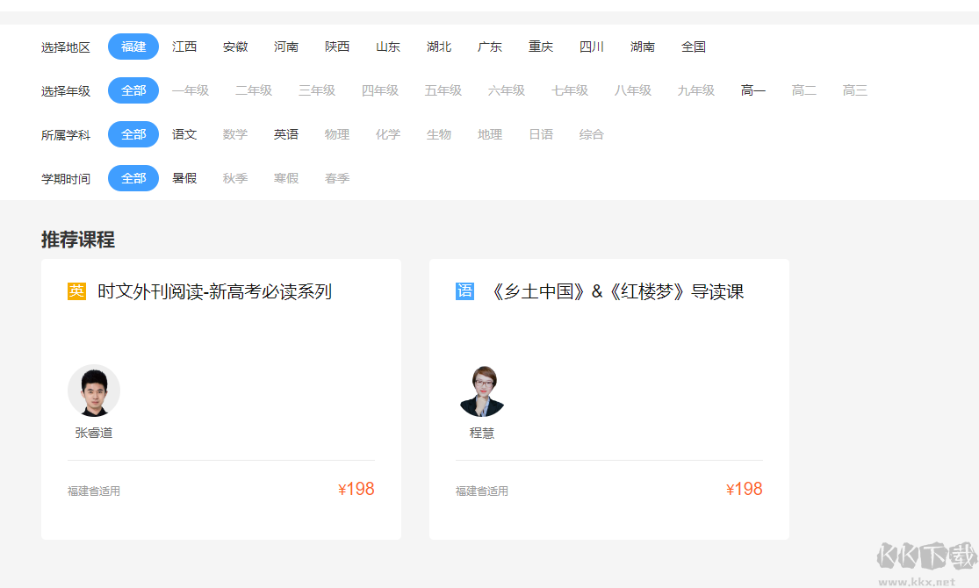
Task: Click the 综合 subject option
Action: click(591, 133)
